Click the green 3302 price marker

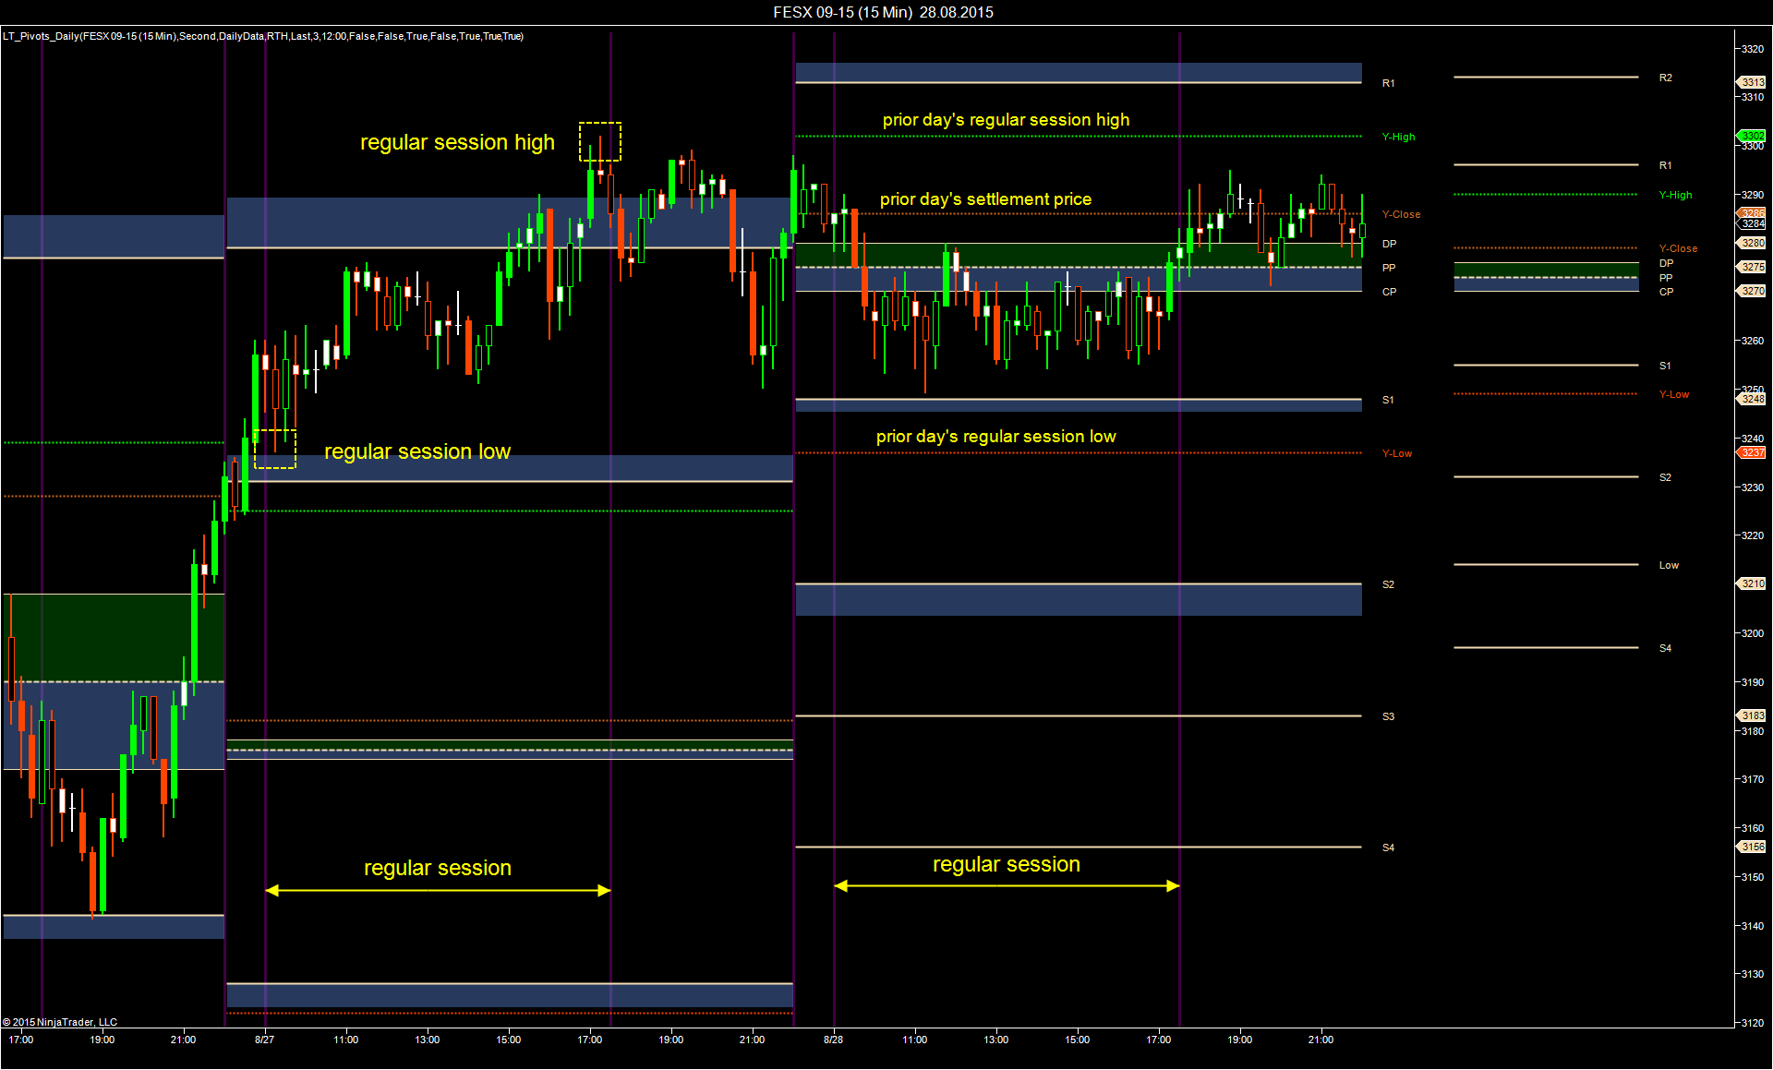click(1753, 136)
